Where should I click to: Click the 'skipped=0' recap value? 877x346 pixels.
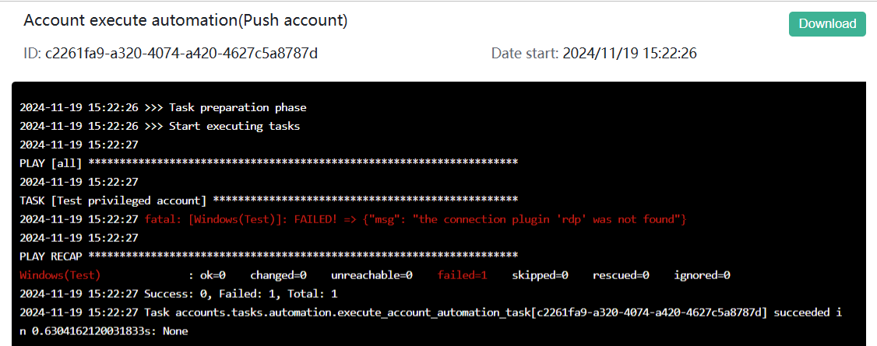541,275
